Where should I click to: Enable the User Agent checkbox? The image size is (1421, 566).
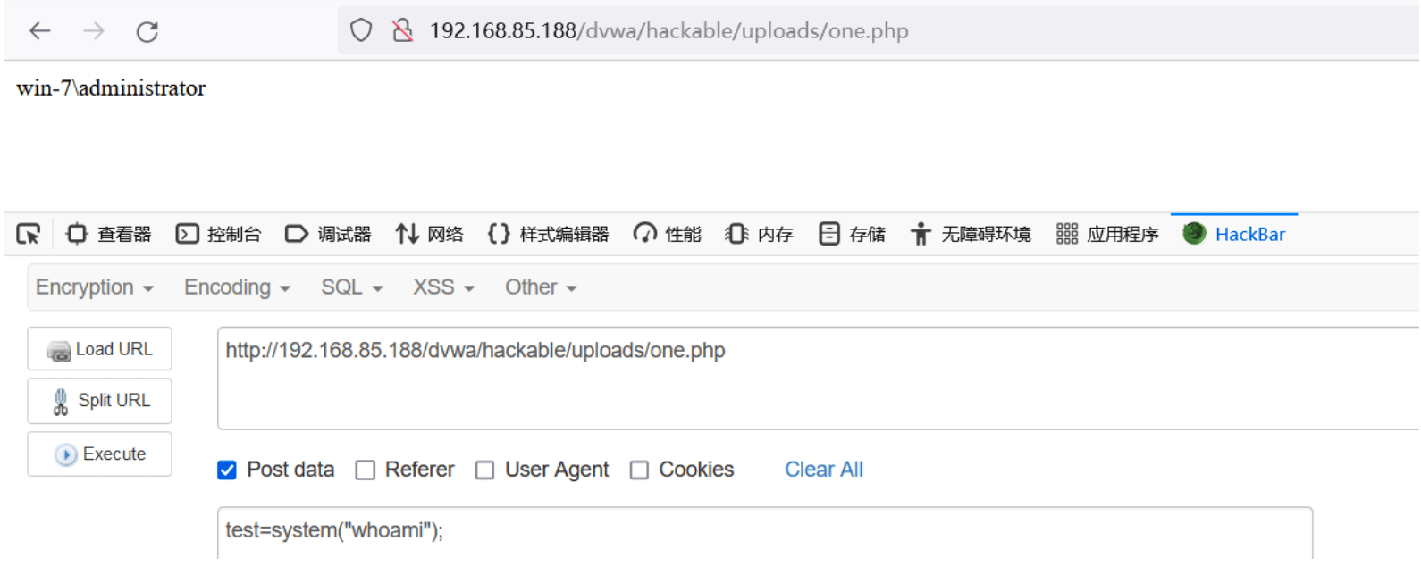coord(484,470)
